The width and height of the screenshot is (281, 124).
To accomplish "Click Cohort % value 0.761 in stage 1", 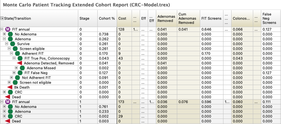I will 104,107.
